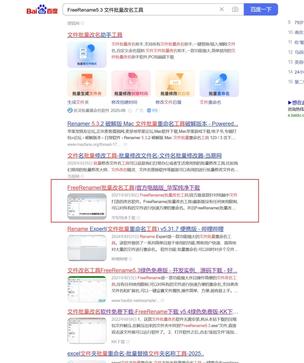The width and height of the screenshot is (304, 363).
Task: Clear the search box with X icon
Action: 222,9
